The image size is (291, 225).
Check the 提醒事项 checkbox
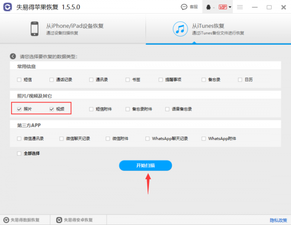[x=161, y=80]
